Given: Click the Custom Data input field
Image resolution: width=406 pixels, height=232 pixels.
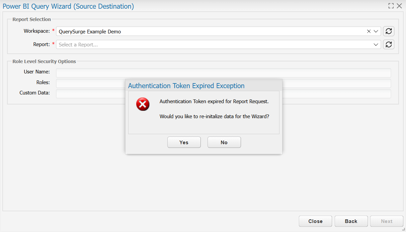Looking at the screenshot, I should click(x=224, y=94).
